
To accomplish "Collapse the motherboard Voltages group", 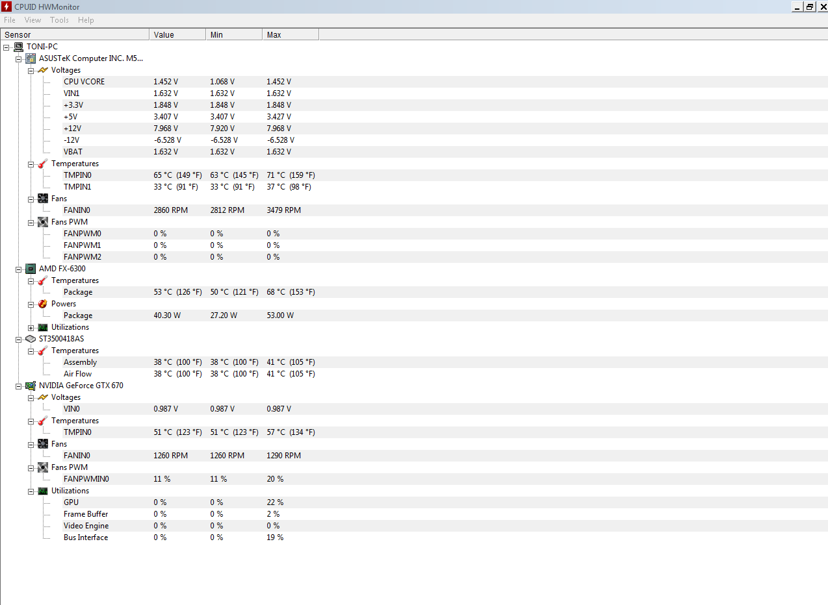I will tap(31, 71).
